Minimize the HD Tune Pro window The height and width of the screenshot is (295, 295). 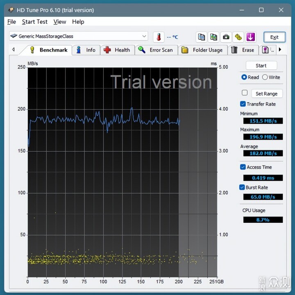[242, 10]
